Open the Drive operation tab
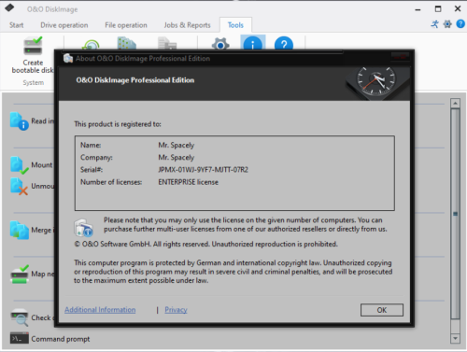 [x=64, y=25]
